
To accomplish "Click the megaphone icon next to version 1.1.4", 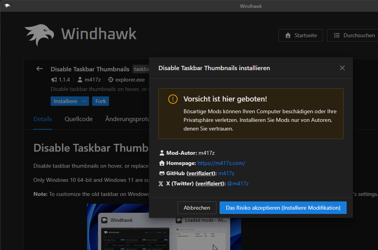I will (x=53, y=79).
